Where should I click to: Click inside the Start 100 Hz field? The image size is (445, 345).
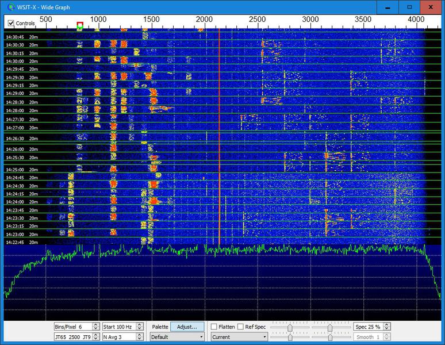click(x=118, y=327)
